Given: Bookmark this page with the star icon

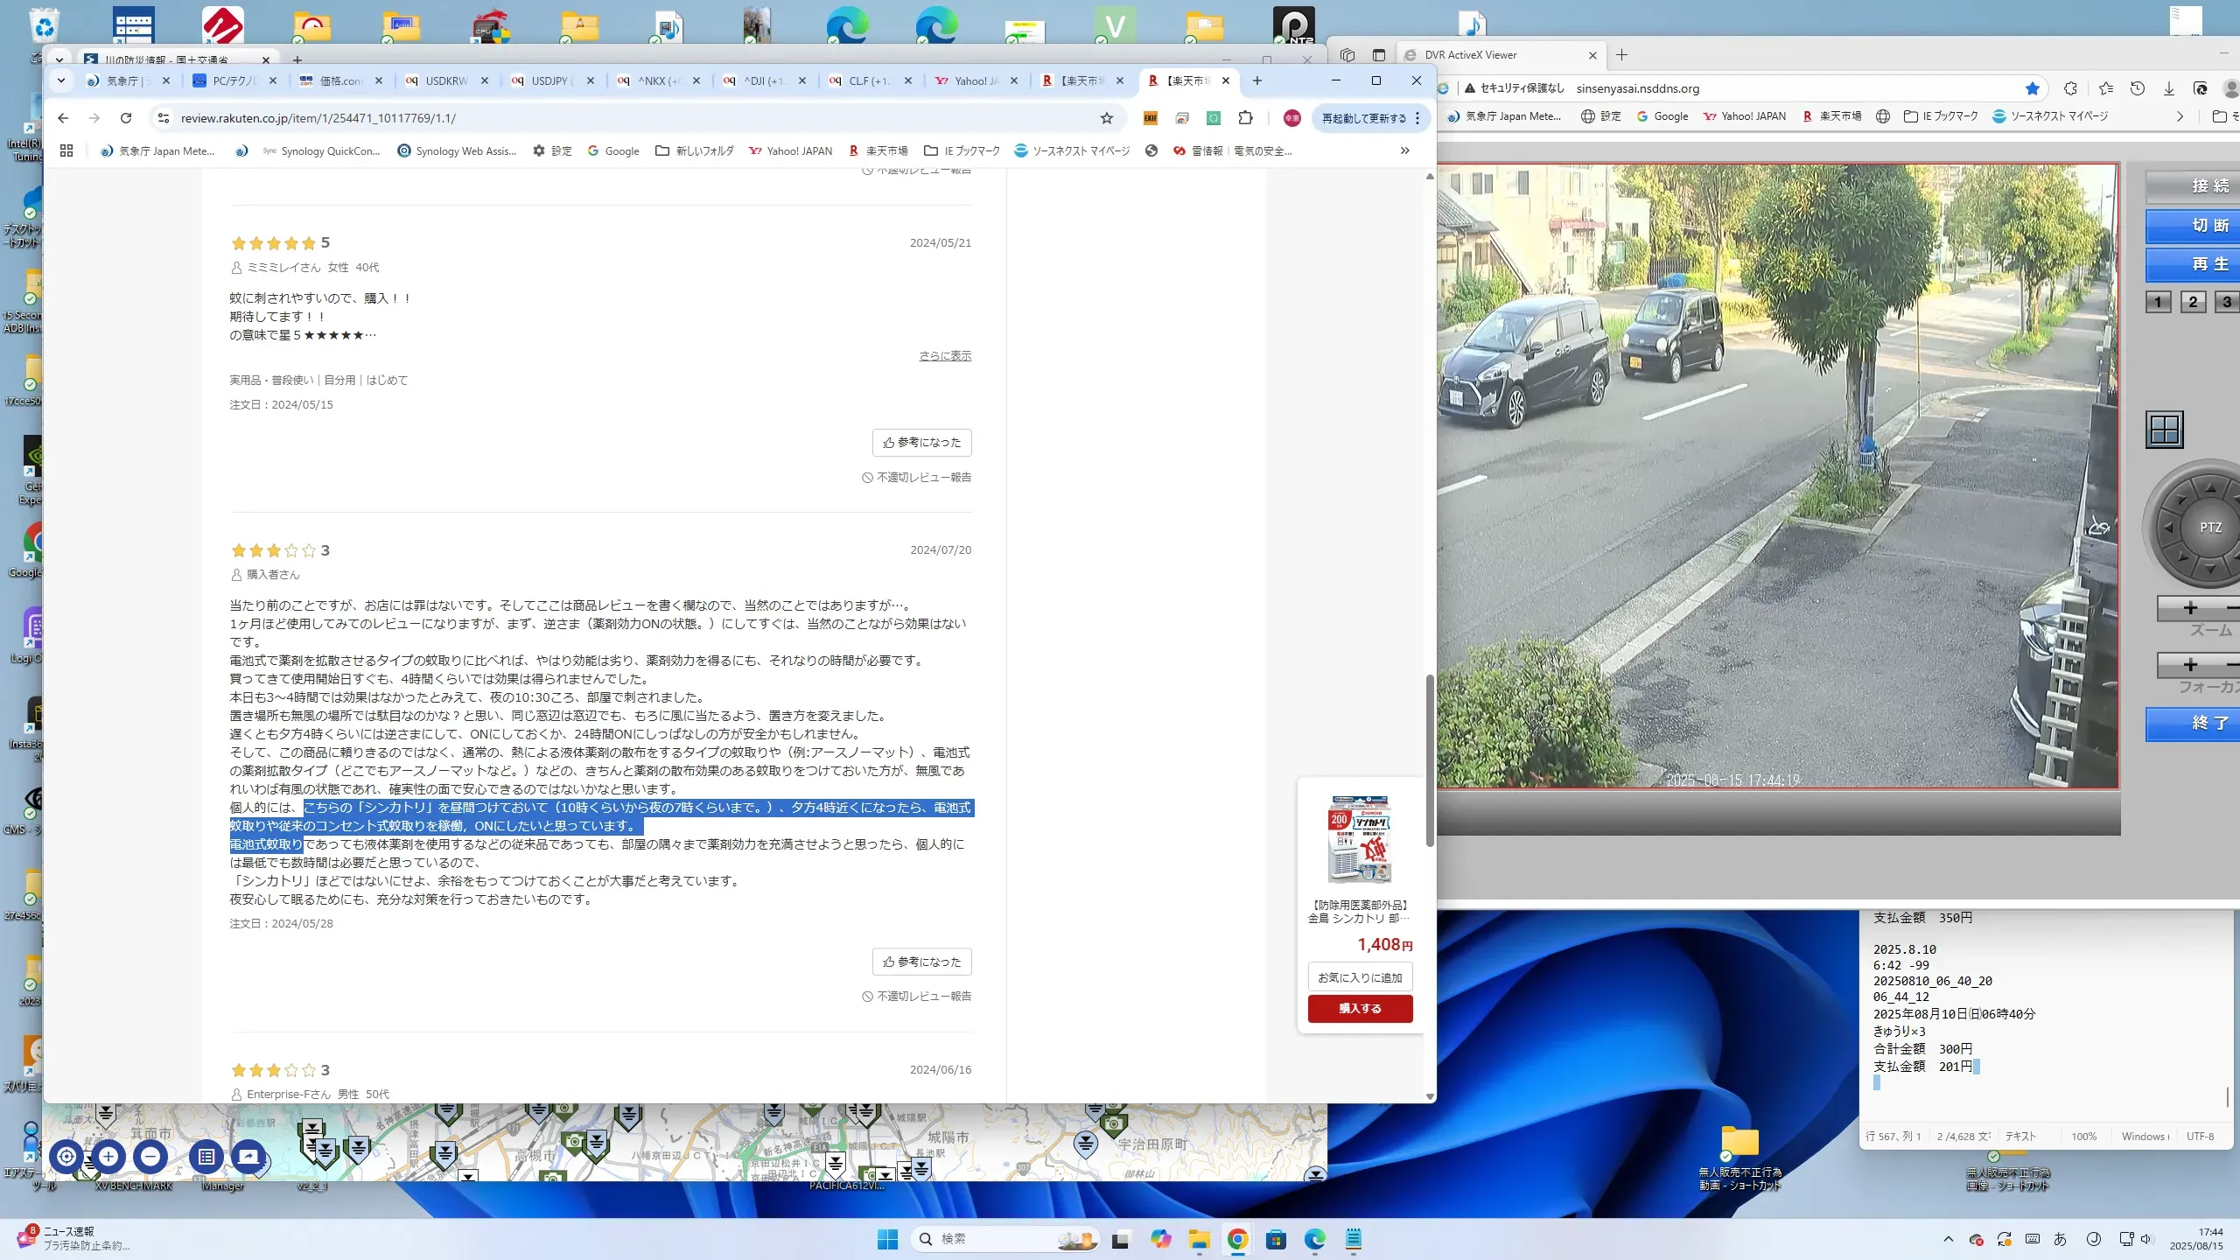Looking at the screenshot, I should [x=1106, y=118].
